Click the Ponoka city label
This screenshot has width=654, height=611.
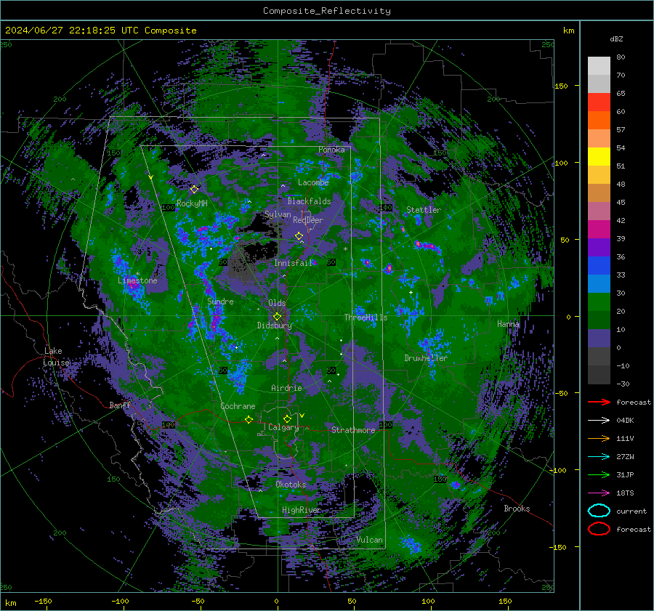(331, 150)
